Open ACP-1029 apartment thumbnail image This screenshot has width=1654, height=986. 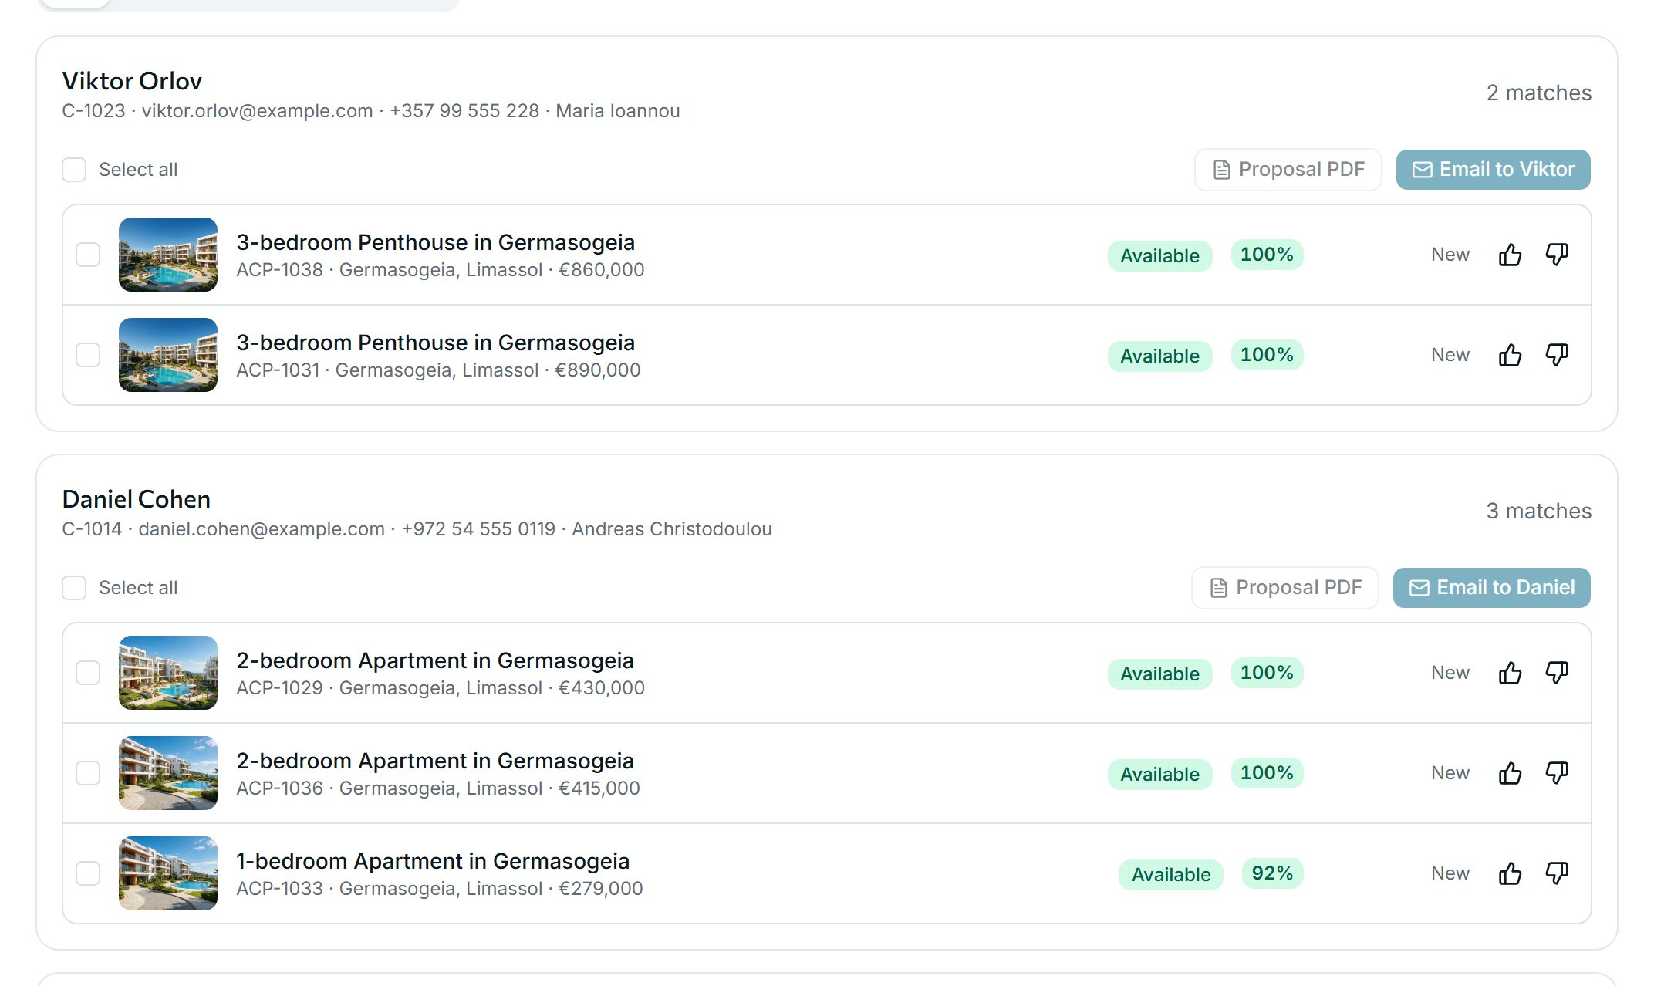click(x=168, y=673)
